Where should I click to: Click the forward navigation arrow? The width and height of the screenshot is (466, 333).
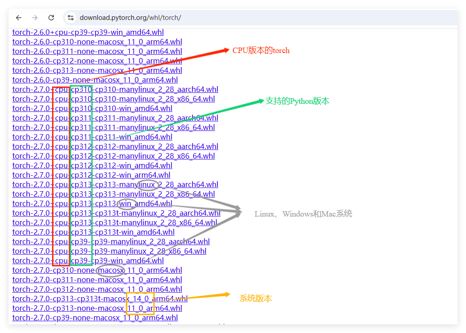(35, 18)
